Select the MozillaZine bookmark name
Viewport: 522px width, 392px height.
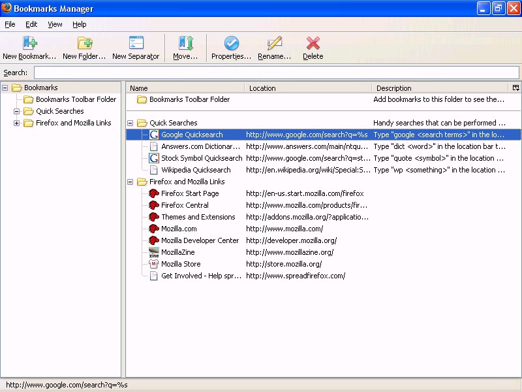pyautogui.click(x=177, y=252)
